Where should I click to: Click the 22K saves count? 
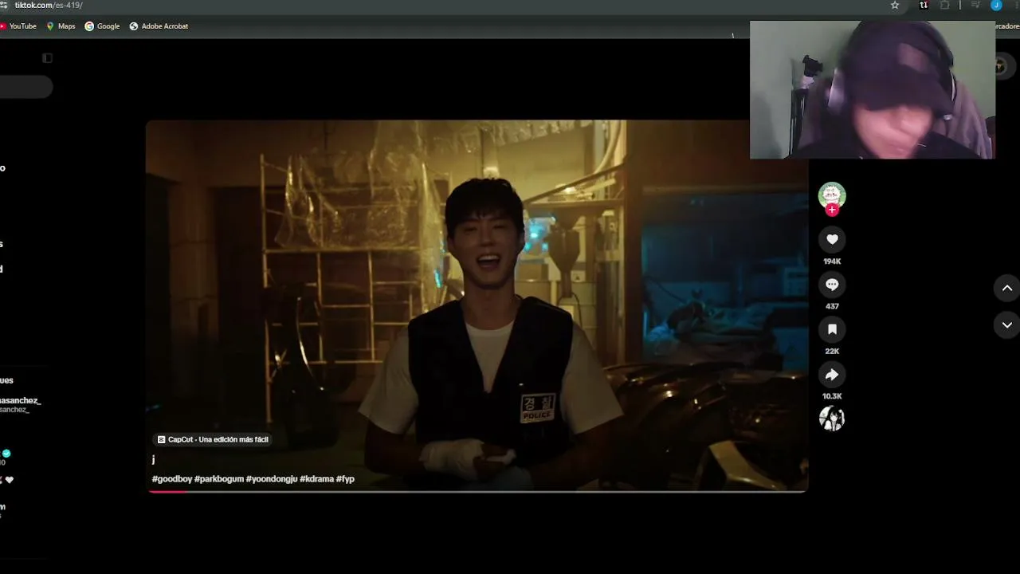tap(832, 352)
